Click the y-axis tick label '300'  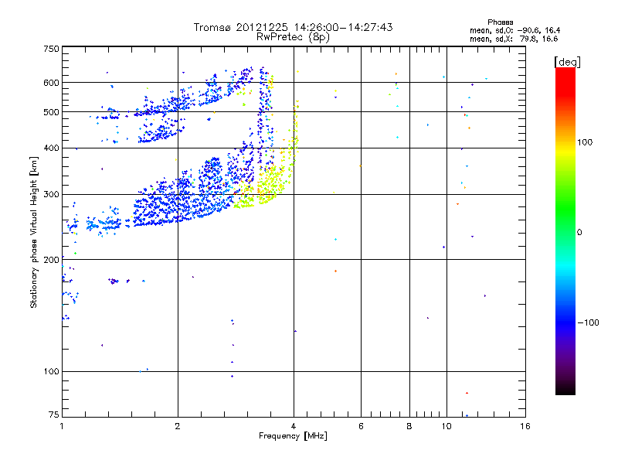[51, 194]
